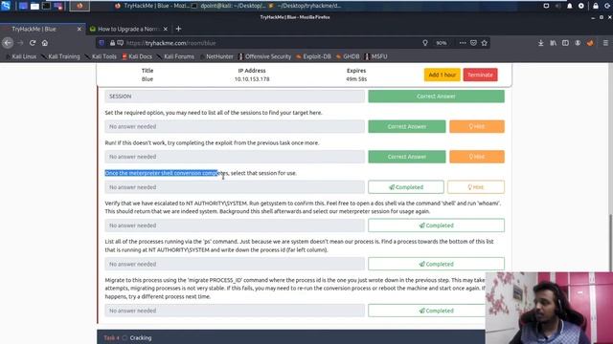Reset the 90% zoom level indicator
The width and height of the screenshot is (613, 344).
(x=442, y=43)
